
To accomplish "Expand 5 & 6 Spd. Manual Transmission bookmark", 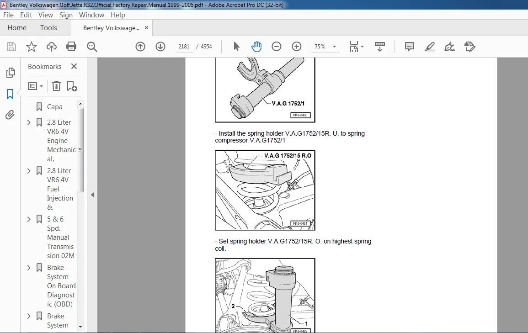I will (29, 219).
